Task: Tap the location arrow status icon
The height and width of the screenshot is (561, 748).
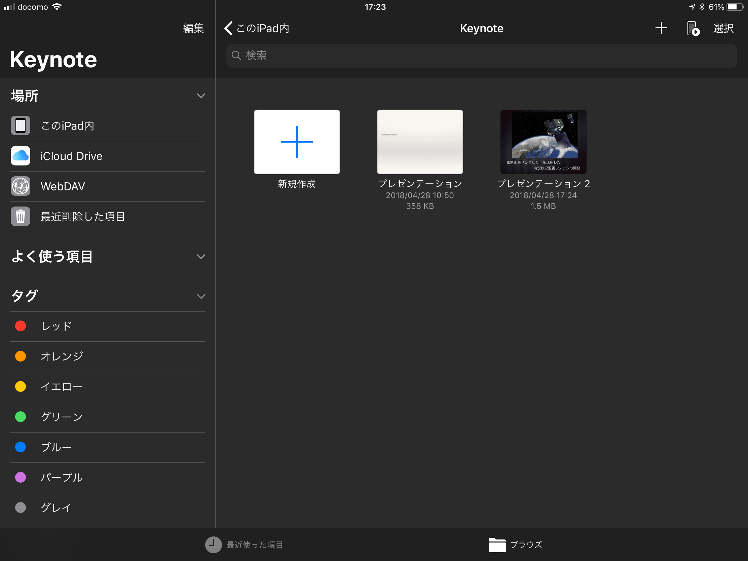Action: click(692, 7)
